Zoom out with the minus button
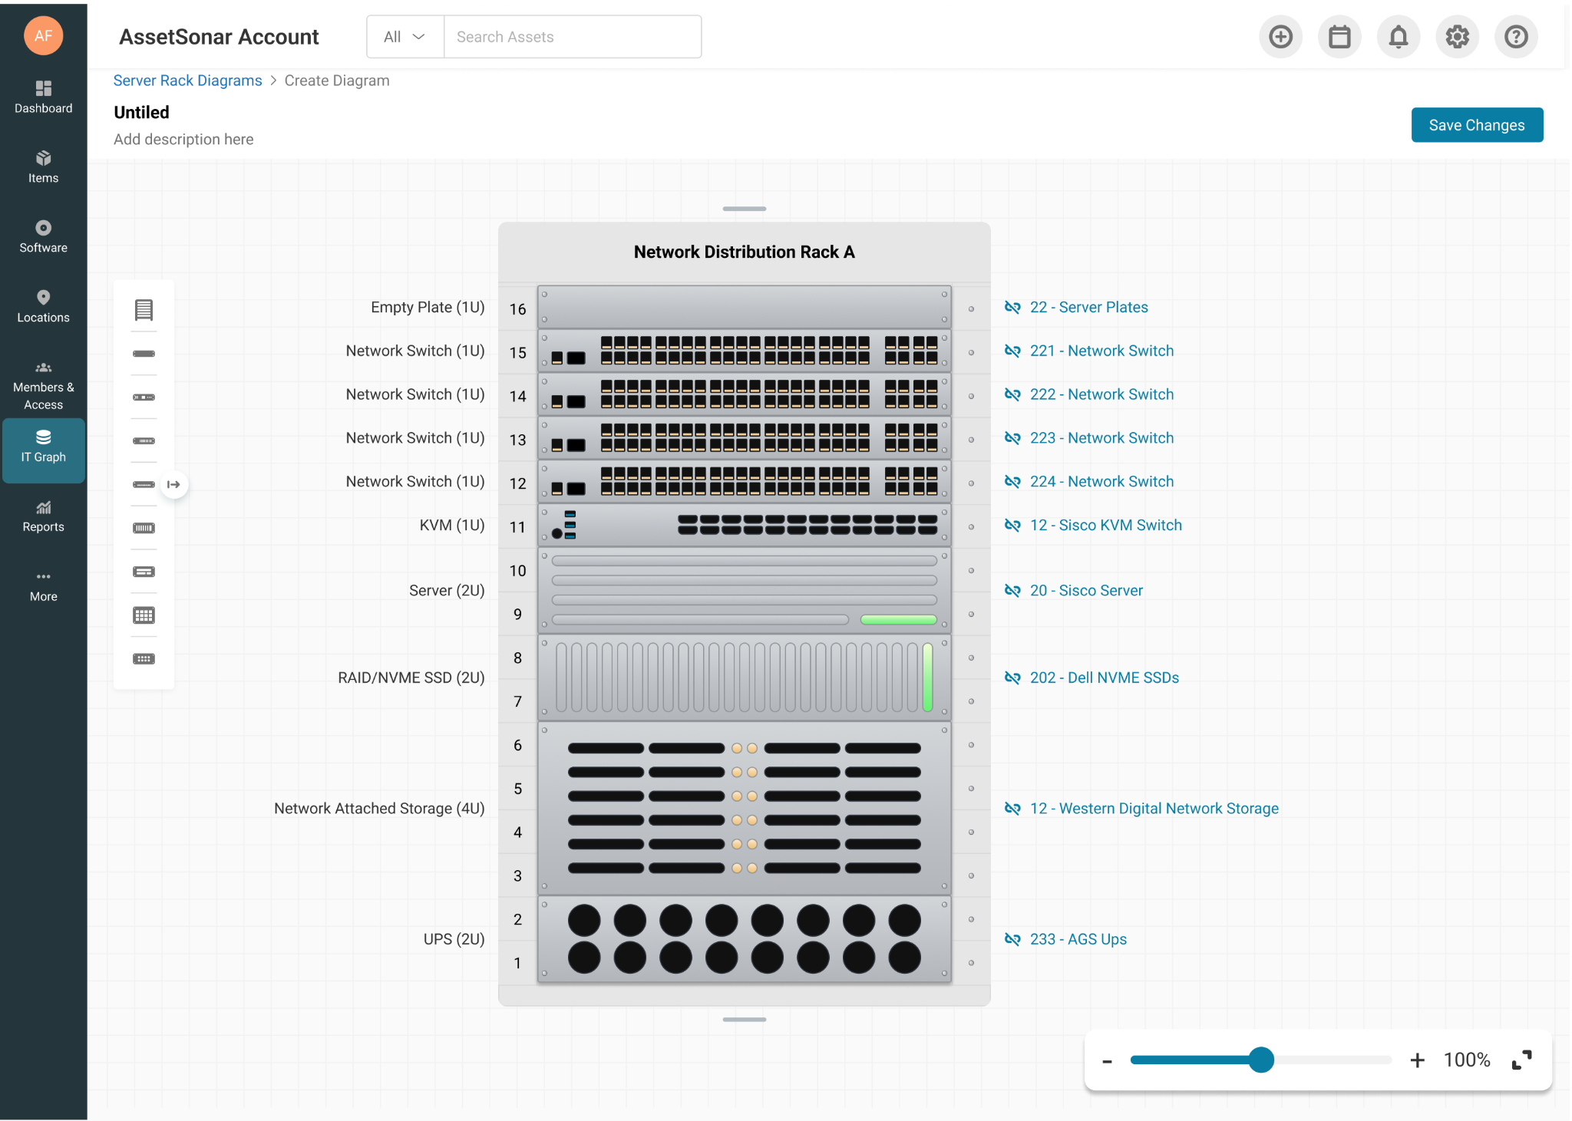Viewport: 1572px width, 1121px height. click(x=1107, y=1061)
